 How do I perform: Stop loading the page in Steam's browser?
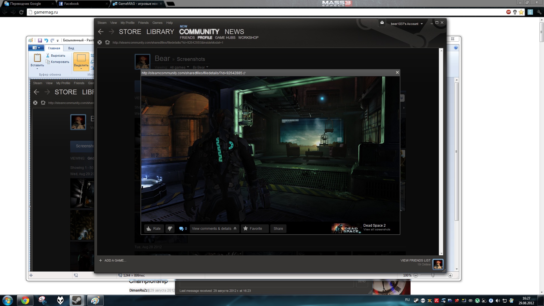(99, 42)
